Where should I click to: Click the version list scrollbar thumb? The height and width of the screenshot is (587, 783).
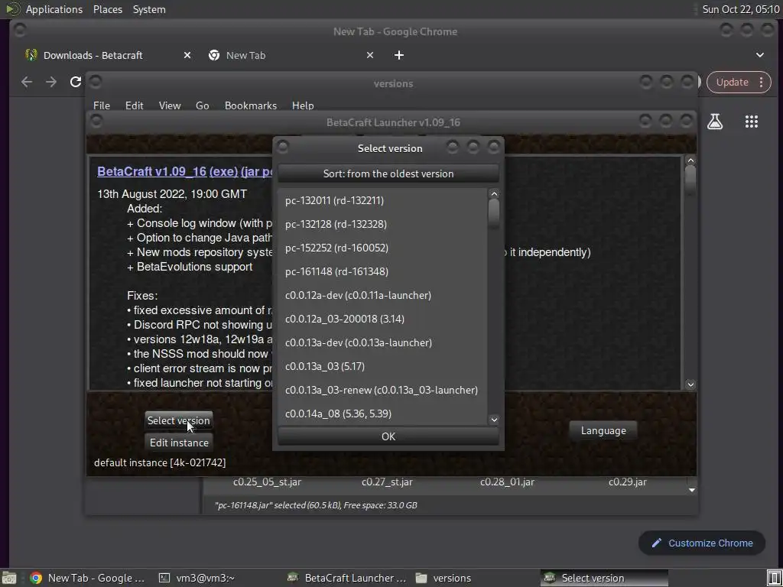tap(494, 212)
